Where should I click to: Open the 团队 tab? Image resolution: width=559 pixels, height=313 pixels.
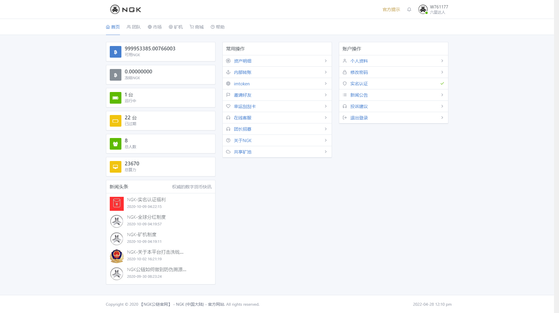pos(134,27)
